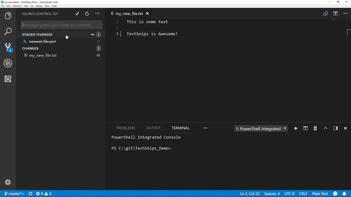Close the terminal panel
The height and width of the screenshot is (197, 351).
(345, 129)
